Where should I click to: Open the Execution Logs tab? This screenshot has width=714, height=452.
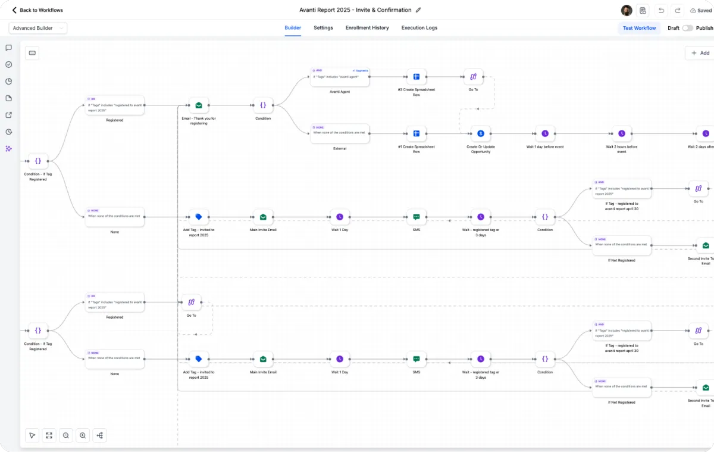pos(419,28)
